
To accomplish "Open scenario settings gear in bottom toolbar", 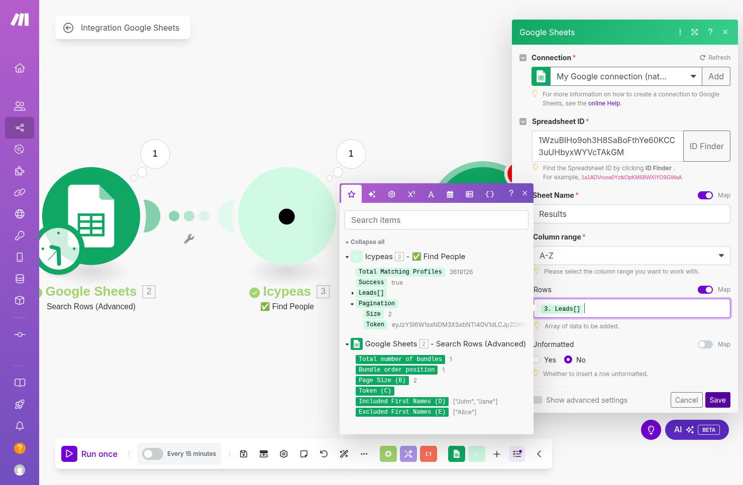I will click(284, 454).
